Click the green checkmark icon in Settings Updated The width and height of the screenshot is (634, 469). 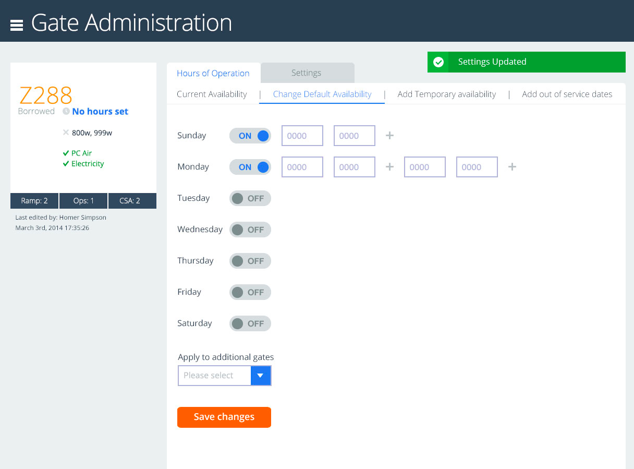(439, 62)
